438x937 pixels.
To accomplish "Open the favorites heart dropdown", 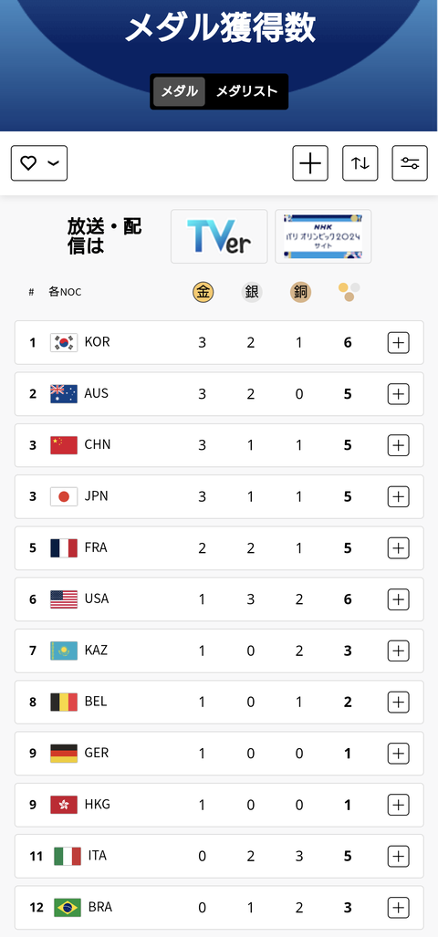I will point(39,163).
